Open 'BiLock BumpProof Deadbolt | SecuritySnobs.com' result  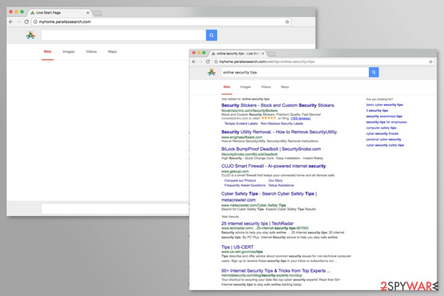[x=271, y=149]
